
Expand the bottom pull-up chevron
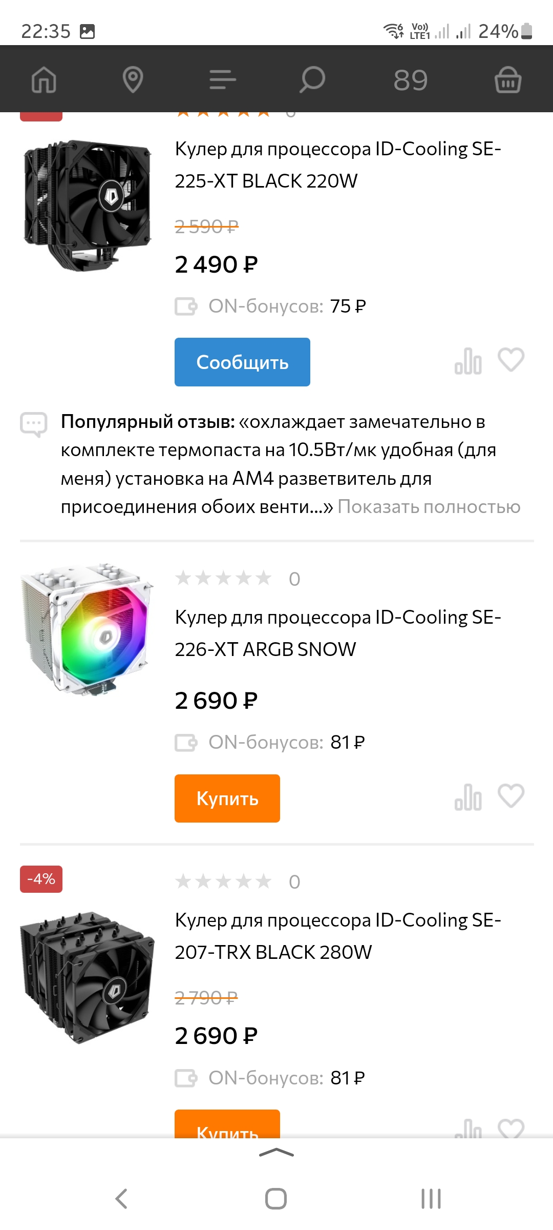coord(276,1153)
